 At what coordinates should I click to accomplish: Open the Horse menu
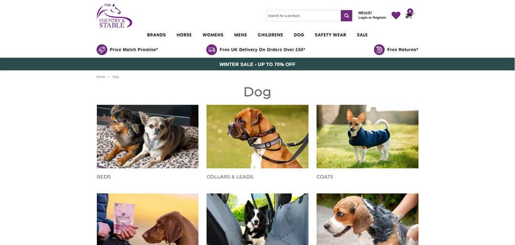(184, 35)
